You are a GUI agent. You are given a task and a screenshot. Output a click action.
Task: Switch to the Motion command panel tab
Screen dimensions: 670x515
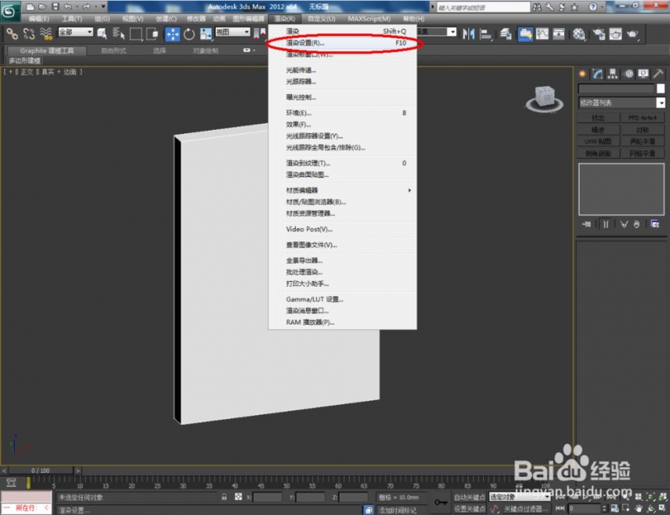[x=629, y=74]
